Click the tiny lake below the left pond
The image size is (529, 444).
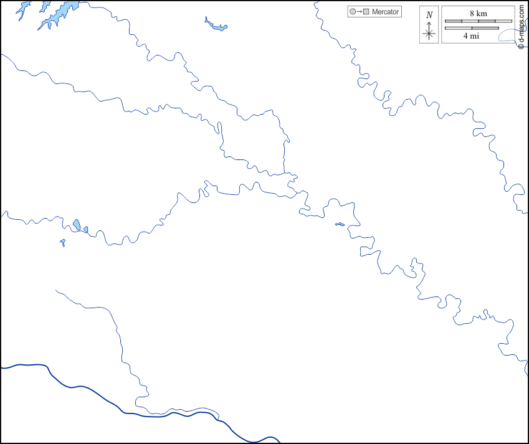coord(63,242)
